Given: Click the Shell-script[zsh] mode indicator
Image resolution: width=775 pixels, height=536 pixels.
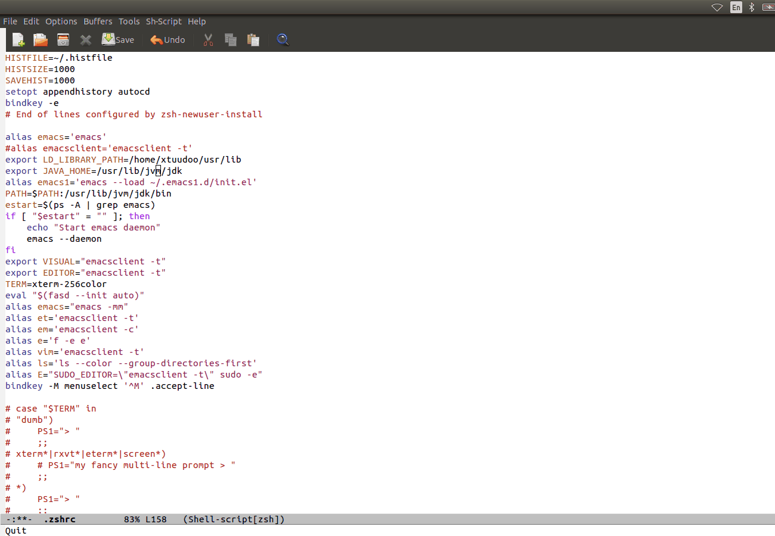Looking at the screenshot, I should [x=234, y=519].
